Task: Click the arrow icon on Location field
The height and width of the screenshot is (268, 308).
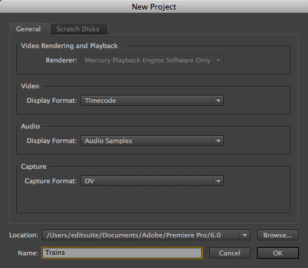Action: coord(245,235)
